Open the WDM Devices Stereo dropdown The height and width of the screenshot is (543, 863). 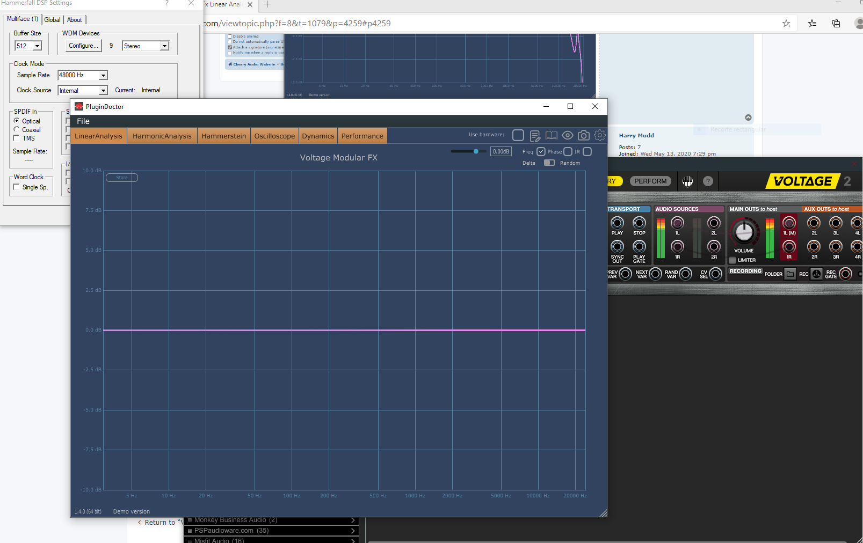(x=164, y=46)
